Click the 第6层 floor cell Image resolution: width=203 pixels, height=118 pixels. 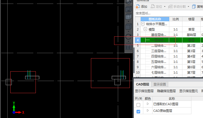point(191,67)
